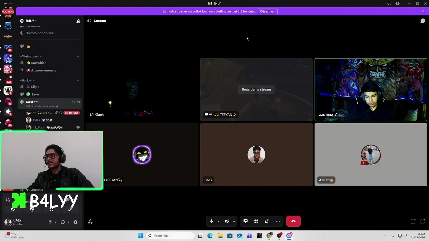Focus the BALY participant tile
The height and width of the screenshot is (241, 429).
point(256,155)
